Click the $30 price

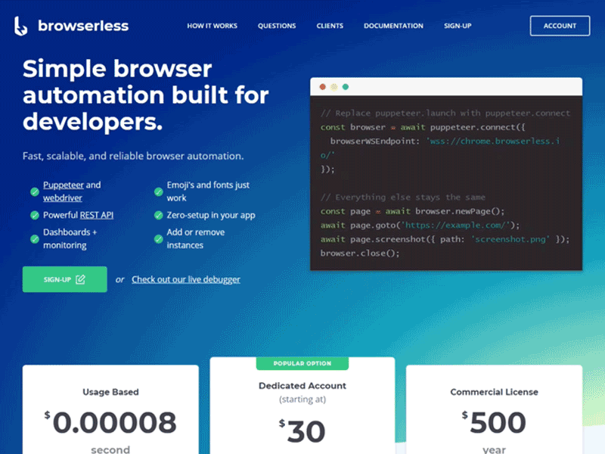tap(302, 431)
